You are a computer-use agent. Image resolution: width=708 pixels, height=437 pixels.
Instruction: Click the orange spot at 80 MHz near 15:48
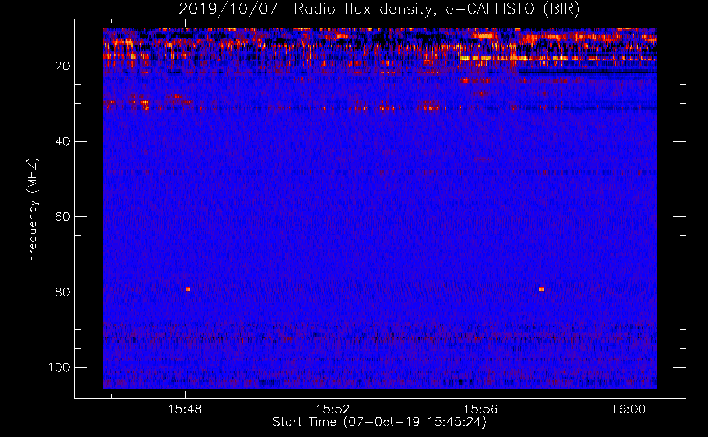click(x=188, y=289)
